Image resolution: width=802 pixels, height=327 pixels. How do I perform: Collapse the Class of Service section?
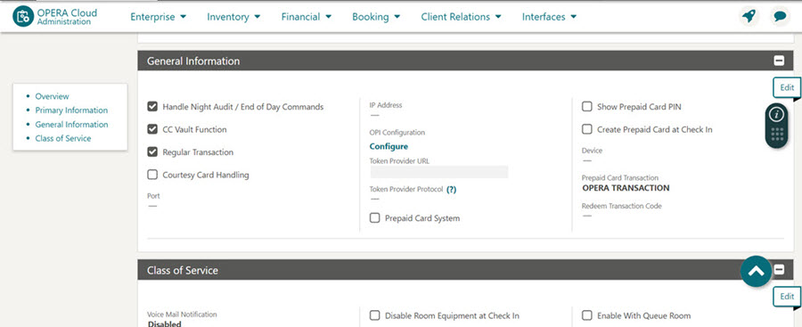(x=779, y=270)
